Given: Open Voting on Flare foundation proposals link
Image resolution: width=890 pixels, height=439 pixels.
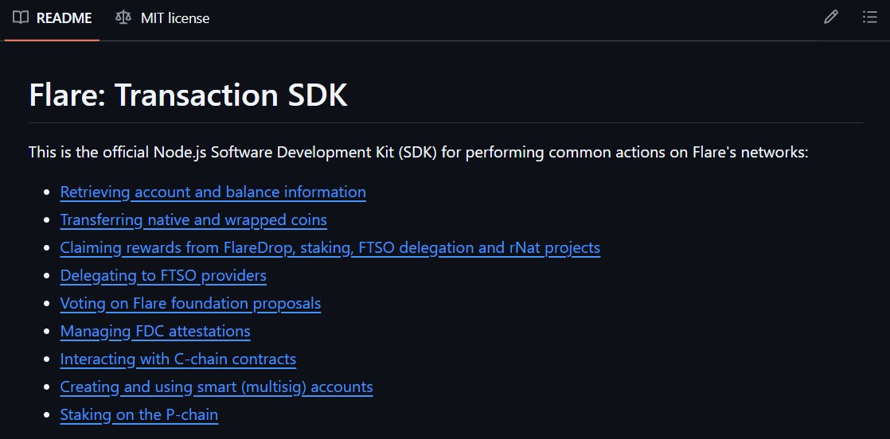Looking at the screenshot, I should click(190, 304).
